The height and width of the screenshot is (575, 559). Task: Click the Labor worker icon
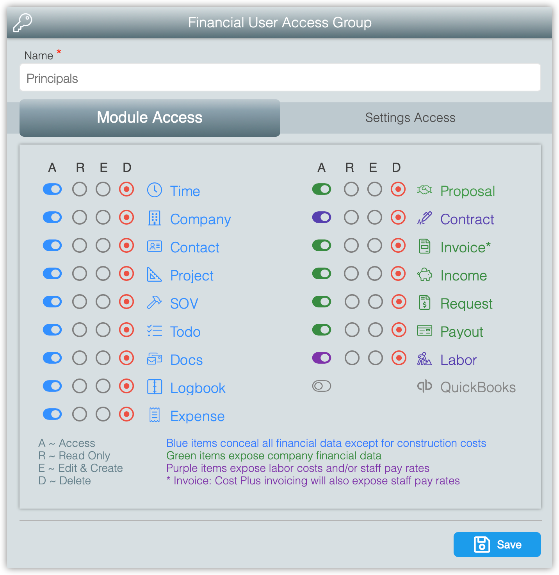425,359
